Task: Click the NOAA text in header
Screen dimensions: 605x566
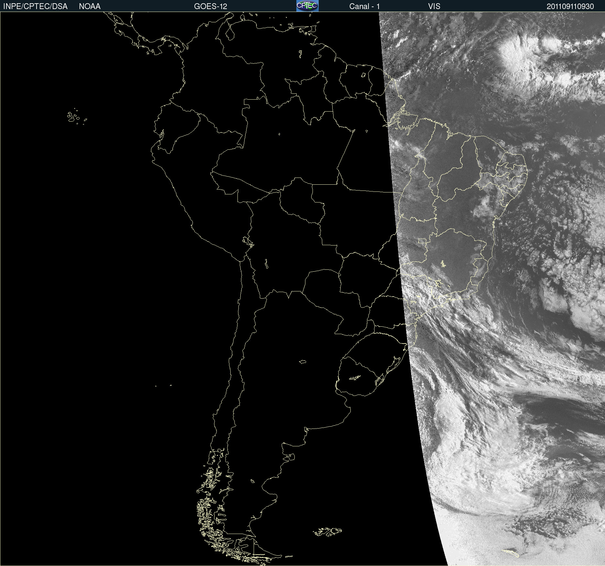Action: coord(90,6)
